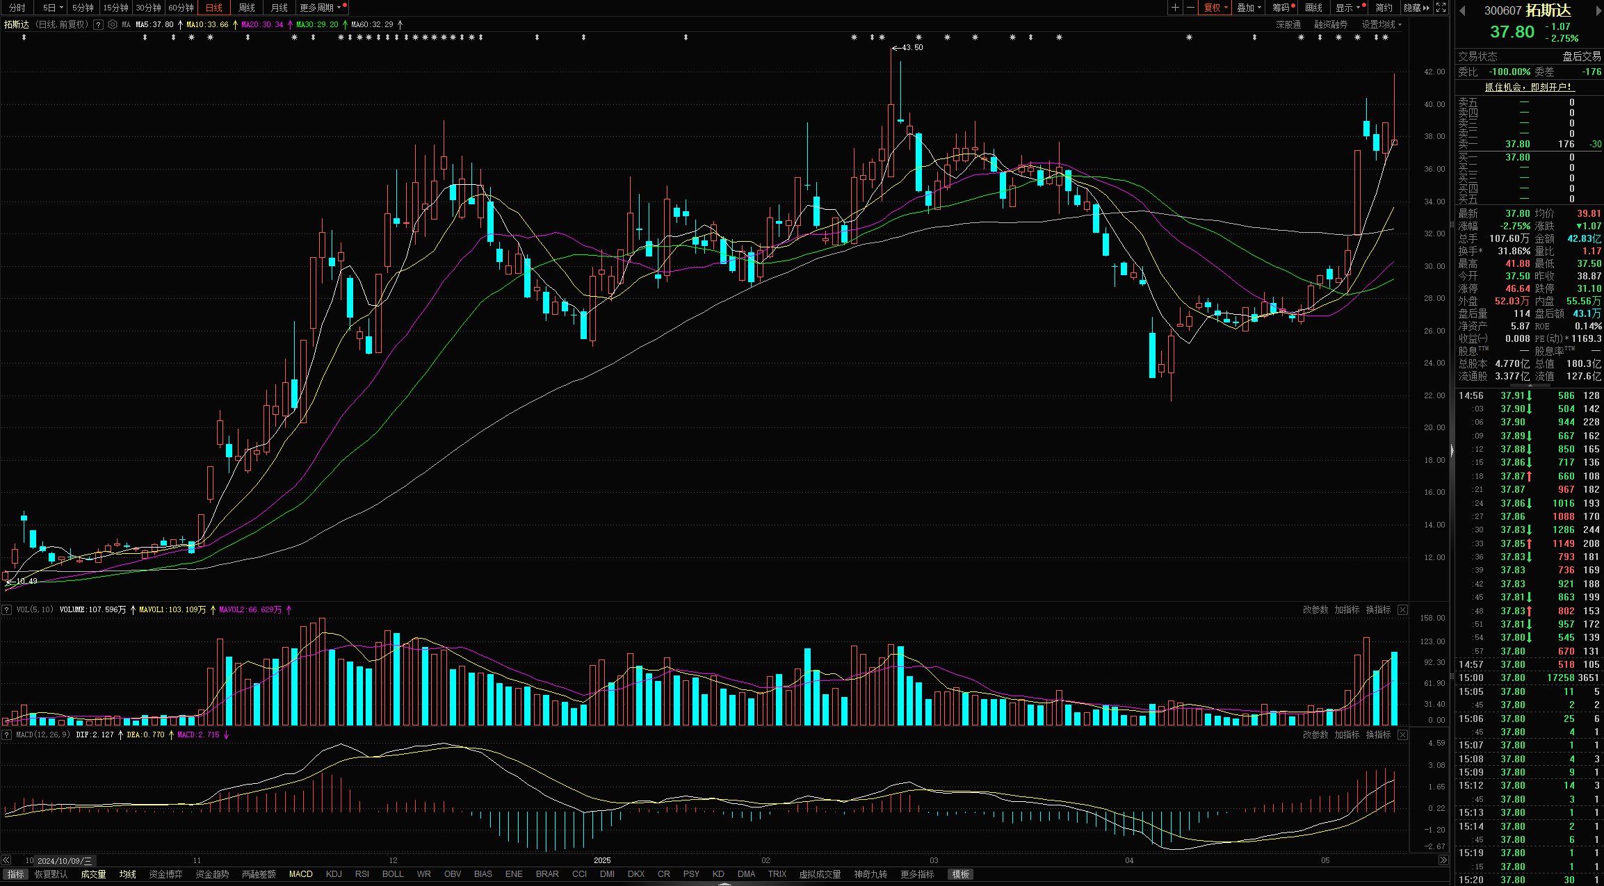Open the 模板 template menu
The height and width of the screenshot is (886, 1604).
961,874
